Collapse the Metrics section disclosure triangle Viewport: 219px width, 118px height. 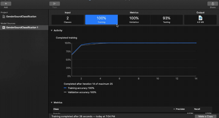52,103
